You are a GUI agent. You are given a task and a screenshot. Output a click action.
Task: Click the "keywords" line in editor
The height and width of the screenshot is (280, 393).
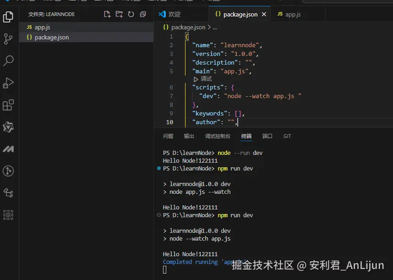(218, 113)
